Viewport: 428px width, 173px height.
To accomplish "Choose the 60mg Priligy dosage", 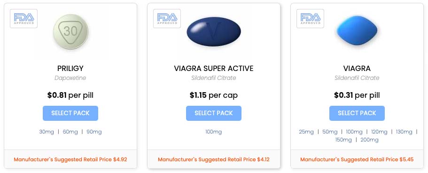I will point(70,132).
